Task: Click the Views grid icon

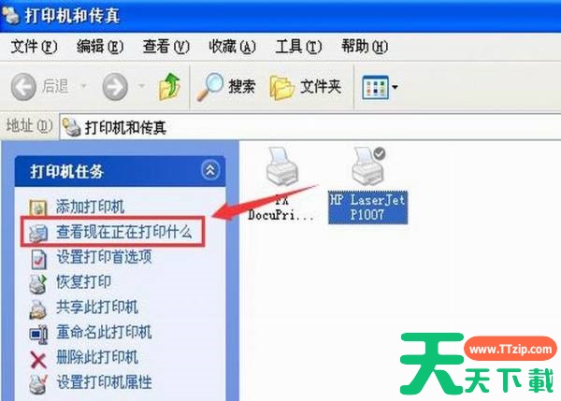Action: (375, 87)
